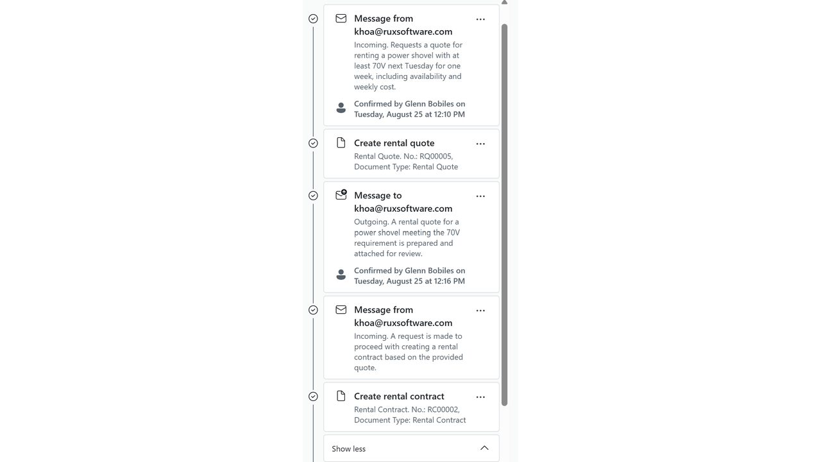Click the Show less chevron arrow

tap(484, 448)
